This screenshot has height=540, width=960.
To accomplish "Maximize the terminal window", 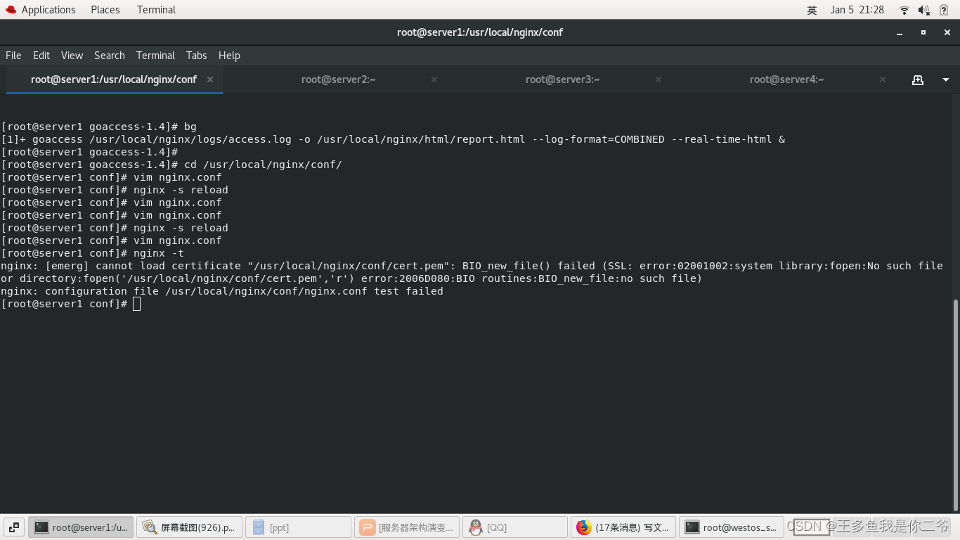I will pyautogui.click(x=923, y=32).
